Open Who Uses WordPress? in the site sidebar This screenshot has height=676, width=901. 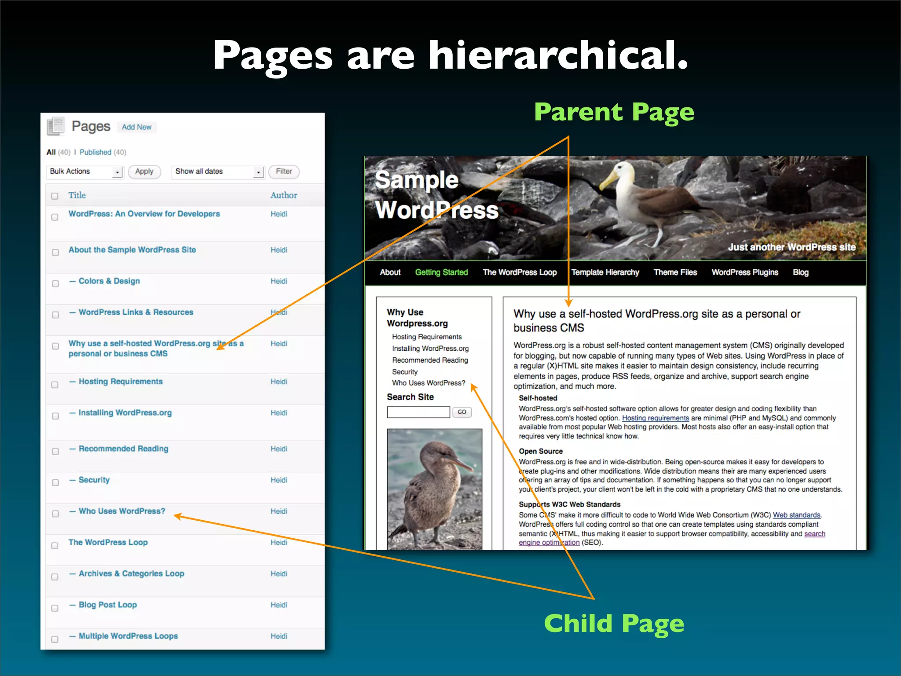click(x=429, y=383)
